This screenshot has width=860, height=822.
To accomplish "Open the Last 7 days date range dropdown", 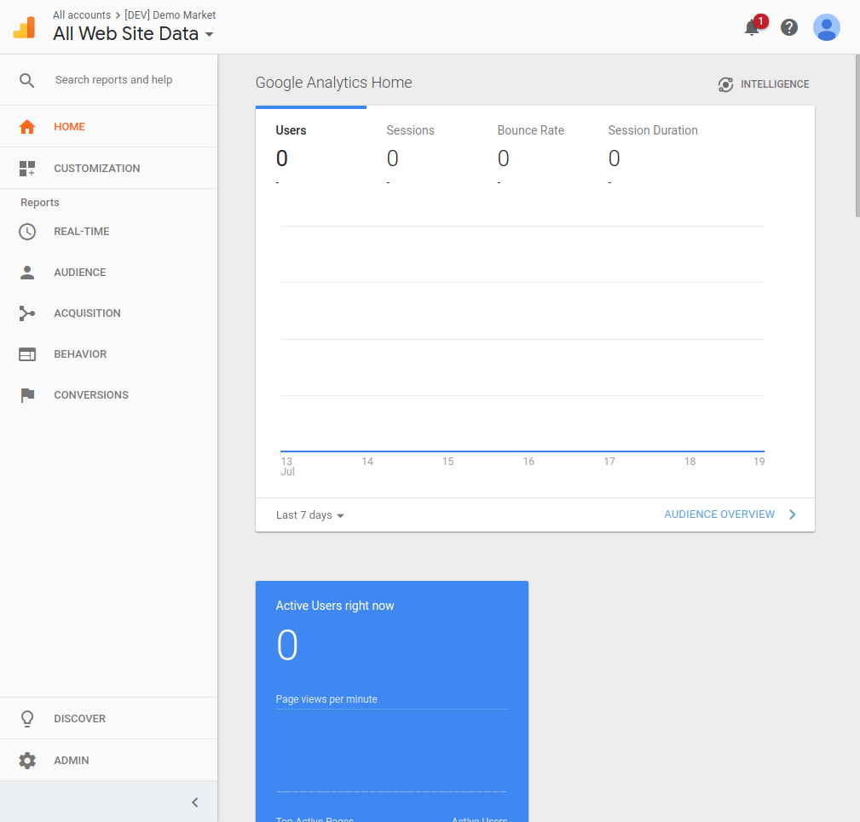I will [310, 515].
